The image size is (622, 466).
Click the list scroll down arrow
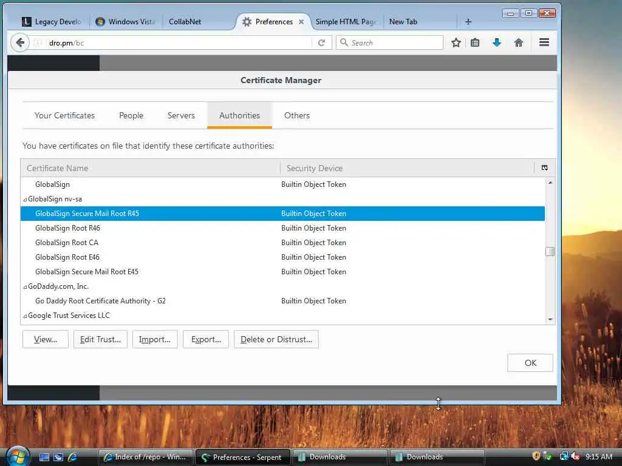point(550,319)
